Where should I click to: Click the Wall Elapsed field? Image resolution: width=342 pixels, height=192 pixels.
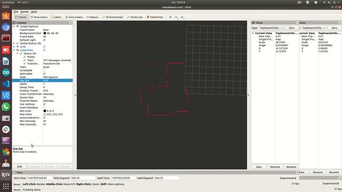click(167, 178)
